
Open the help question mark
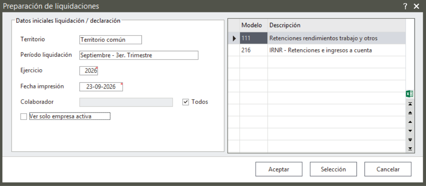pos(405,6)
